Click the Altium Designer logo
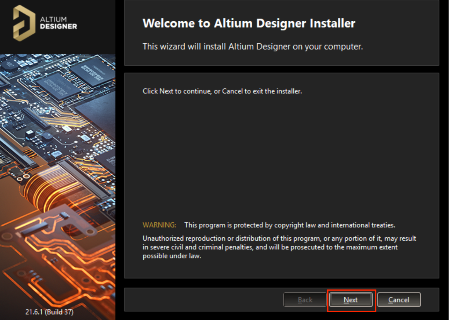The image size is (449, 320). [45, 23]
